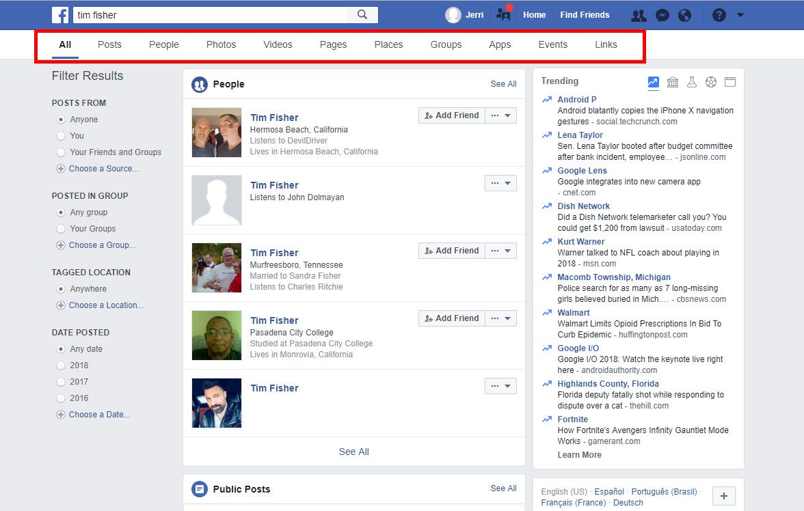Select the Politics trending category icon
This screenshot has height=511, width=804.
[x=672, y=82]
